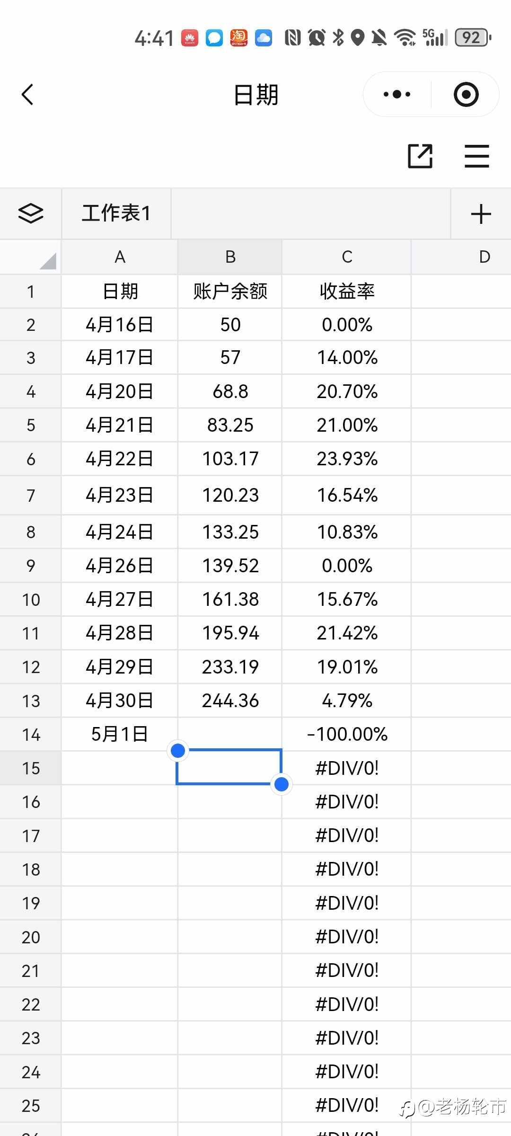511x1136 pixels.
Task: Tap the mini program close target icon
Action: pyautogui.click(x=466, y=94)
